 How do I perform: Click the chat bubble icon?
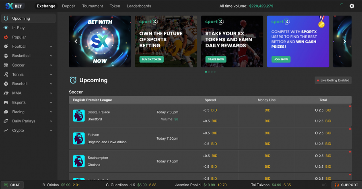pos(6,185)
